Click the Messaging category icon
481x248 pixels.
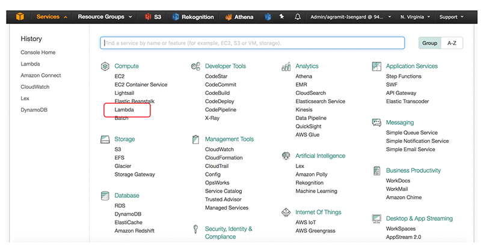376,122
